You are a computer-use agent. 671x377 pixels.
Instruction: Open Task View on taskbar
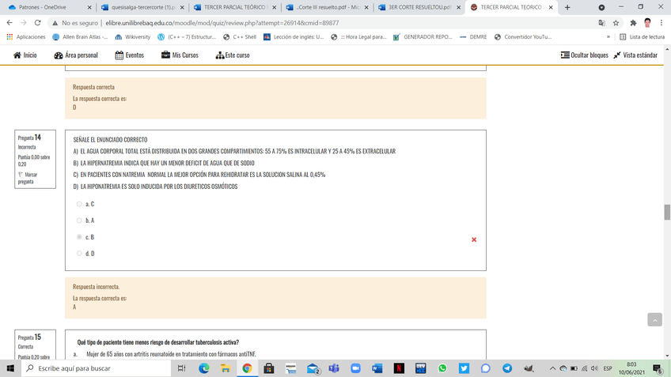pos(181,368)
